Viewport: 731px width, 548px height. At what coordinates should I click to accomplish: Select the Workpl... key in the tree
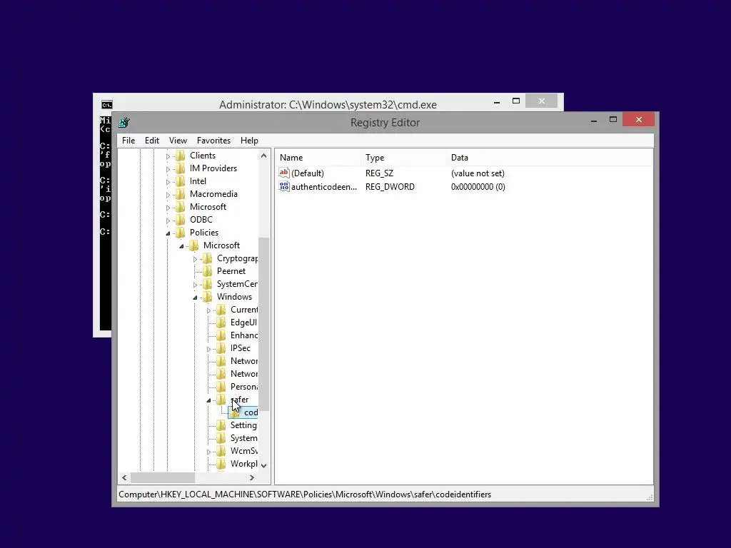(x=244, y=463)
